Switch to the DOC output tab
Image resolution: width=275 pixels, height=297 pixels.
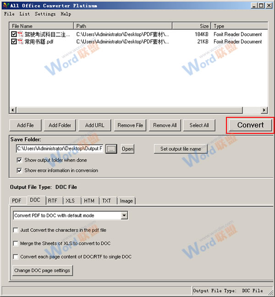point(35,200)
